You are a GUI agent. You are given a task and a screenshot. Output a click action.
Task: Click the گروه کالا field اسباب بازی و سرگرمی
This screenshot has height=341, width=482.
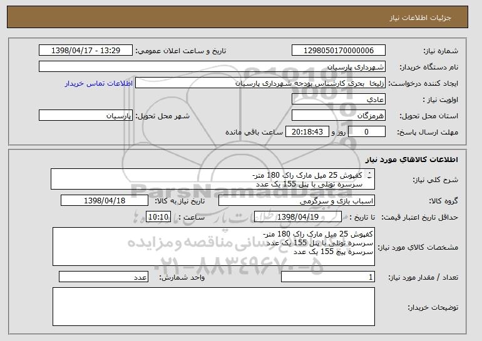(297, 201)
